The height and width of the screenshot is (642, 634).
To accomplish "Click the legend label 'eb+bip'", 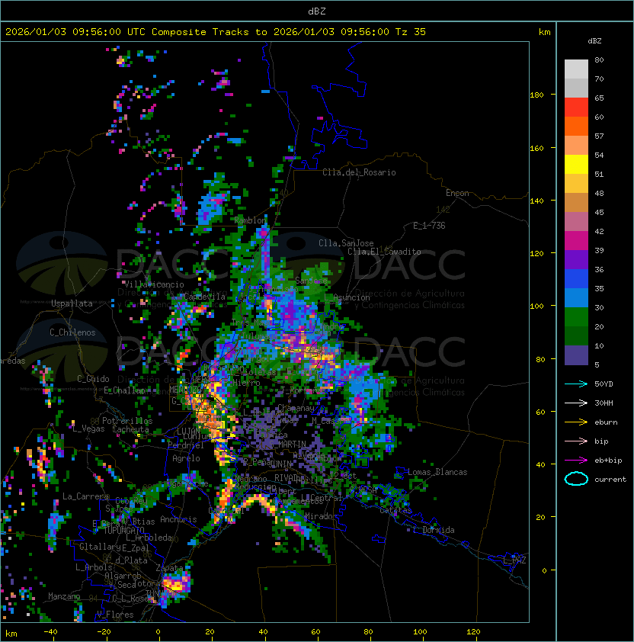I will click(x=608, y=461).
